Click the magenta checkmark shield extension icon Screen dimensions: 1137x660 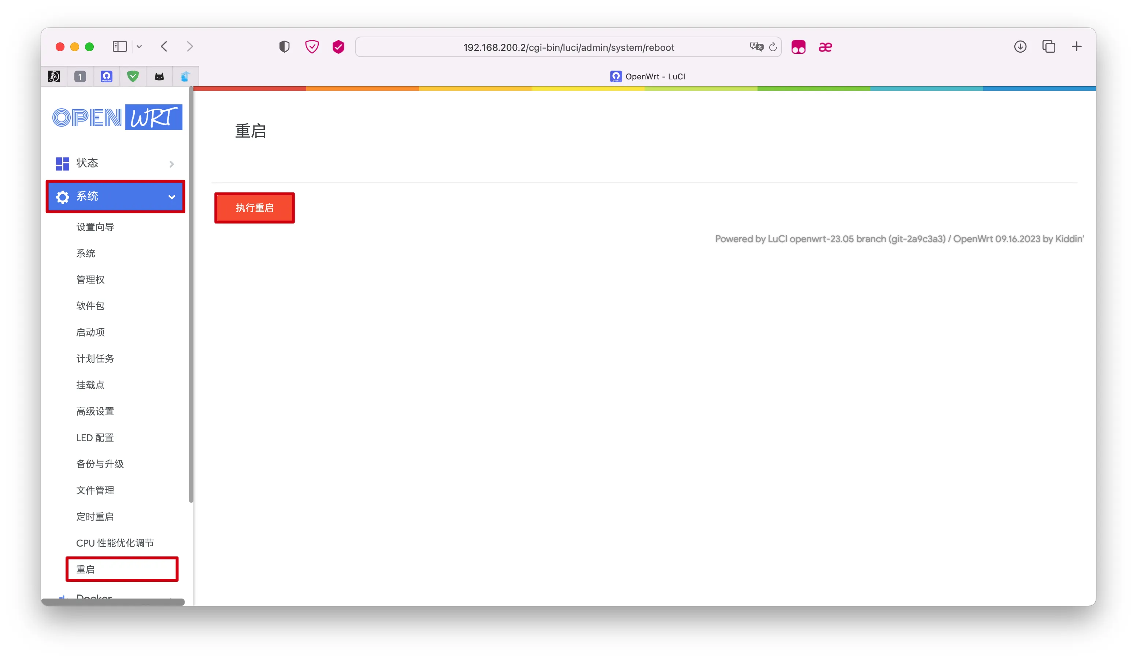(x=338, y=47)
